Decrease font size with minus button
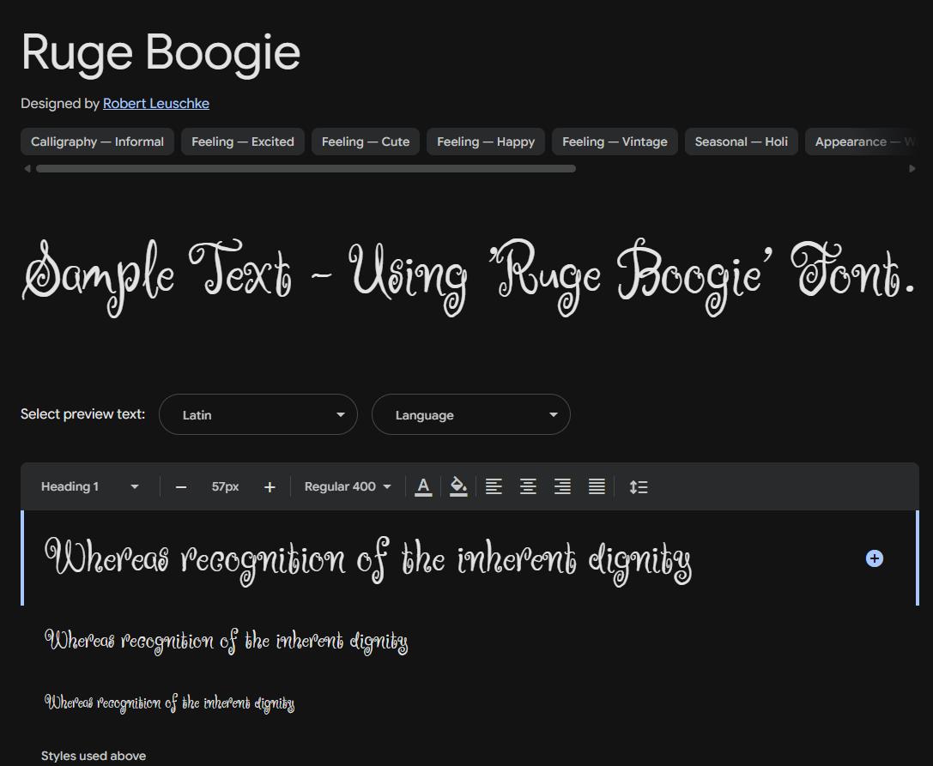933x766 pixels. tap(181, 487)
